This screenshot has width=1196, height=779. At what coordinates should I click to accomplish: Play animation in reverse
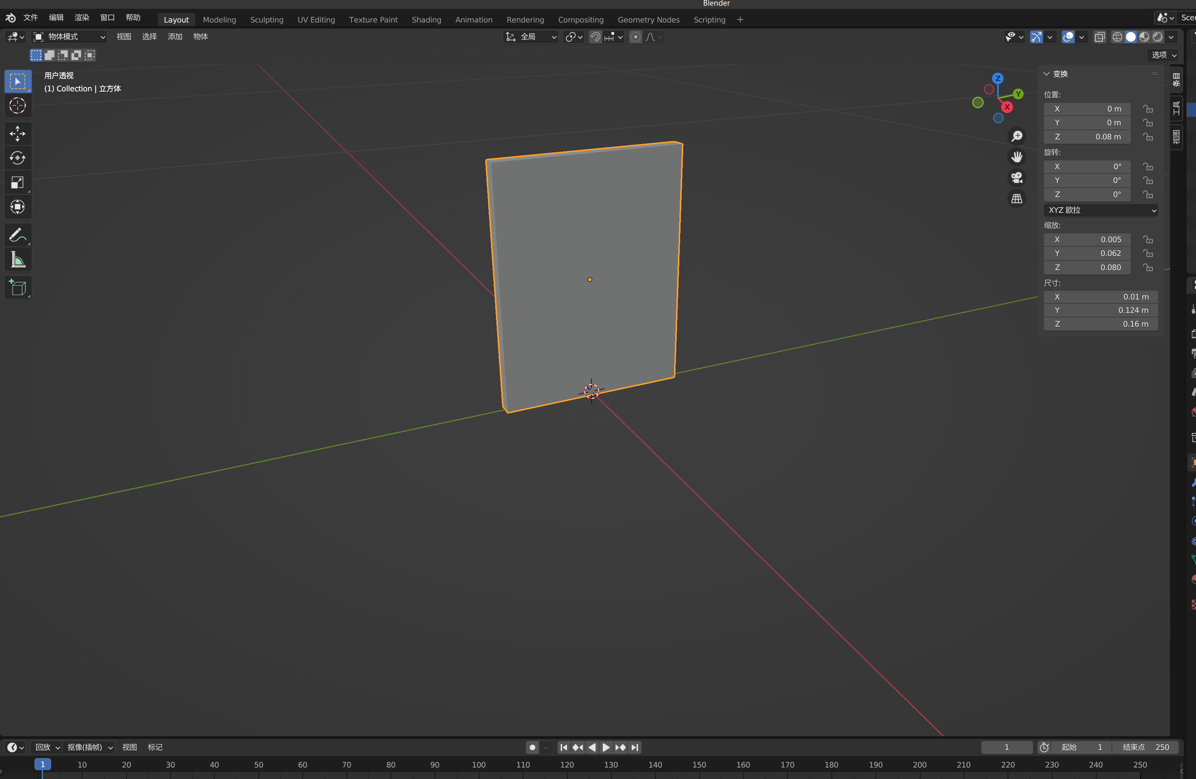[x=592, y=747]
